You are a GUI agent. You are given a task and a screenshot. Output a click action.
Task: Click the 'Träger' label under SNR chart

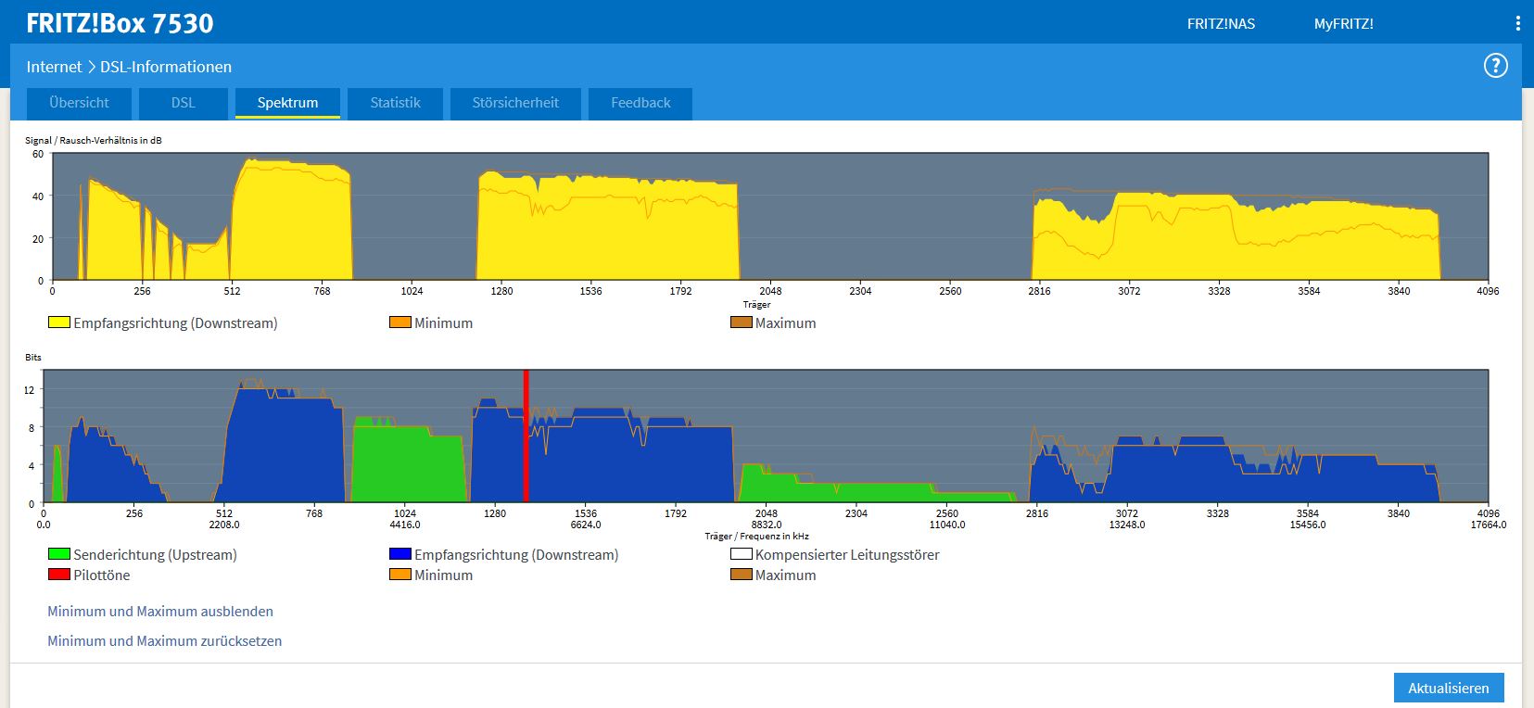tap(756, 305)
